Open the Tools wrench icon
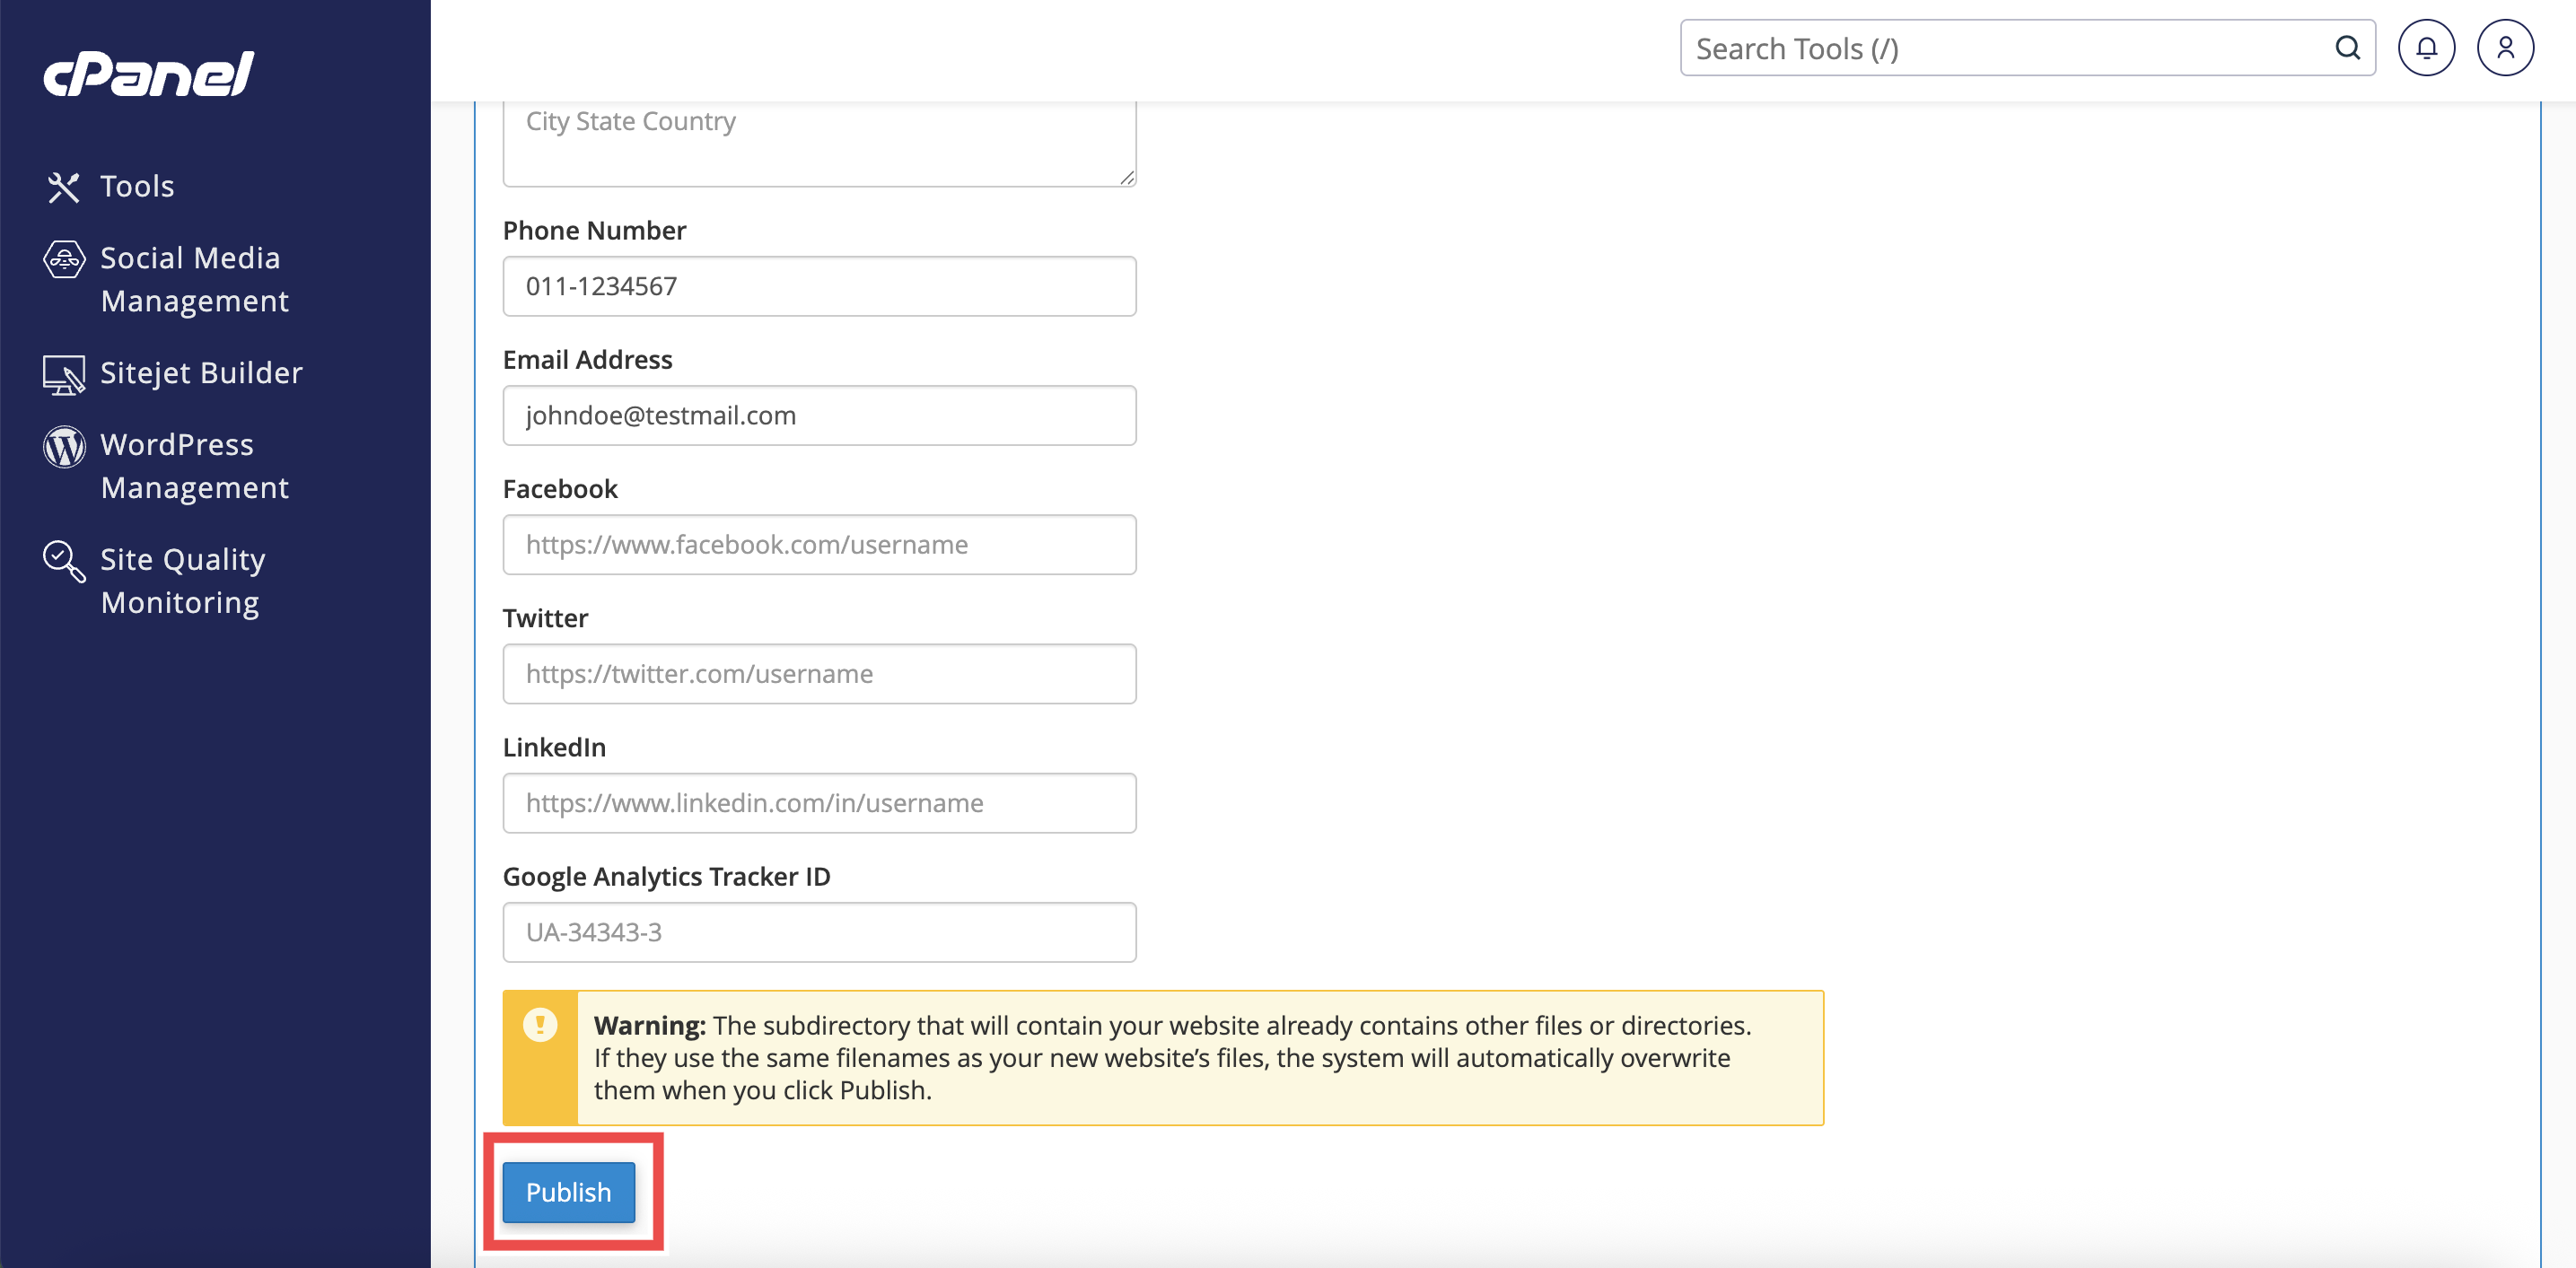The height and width of the screenshot is (1268, 2576). pos(64,187)
